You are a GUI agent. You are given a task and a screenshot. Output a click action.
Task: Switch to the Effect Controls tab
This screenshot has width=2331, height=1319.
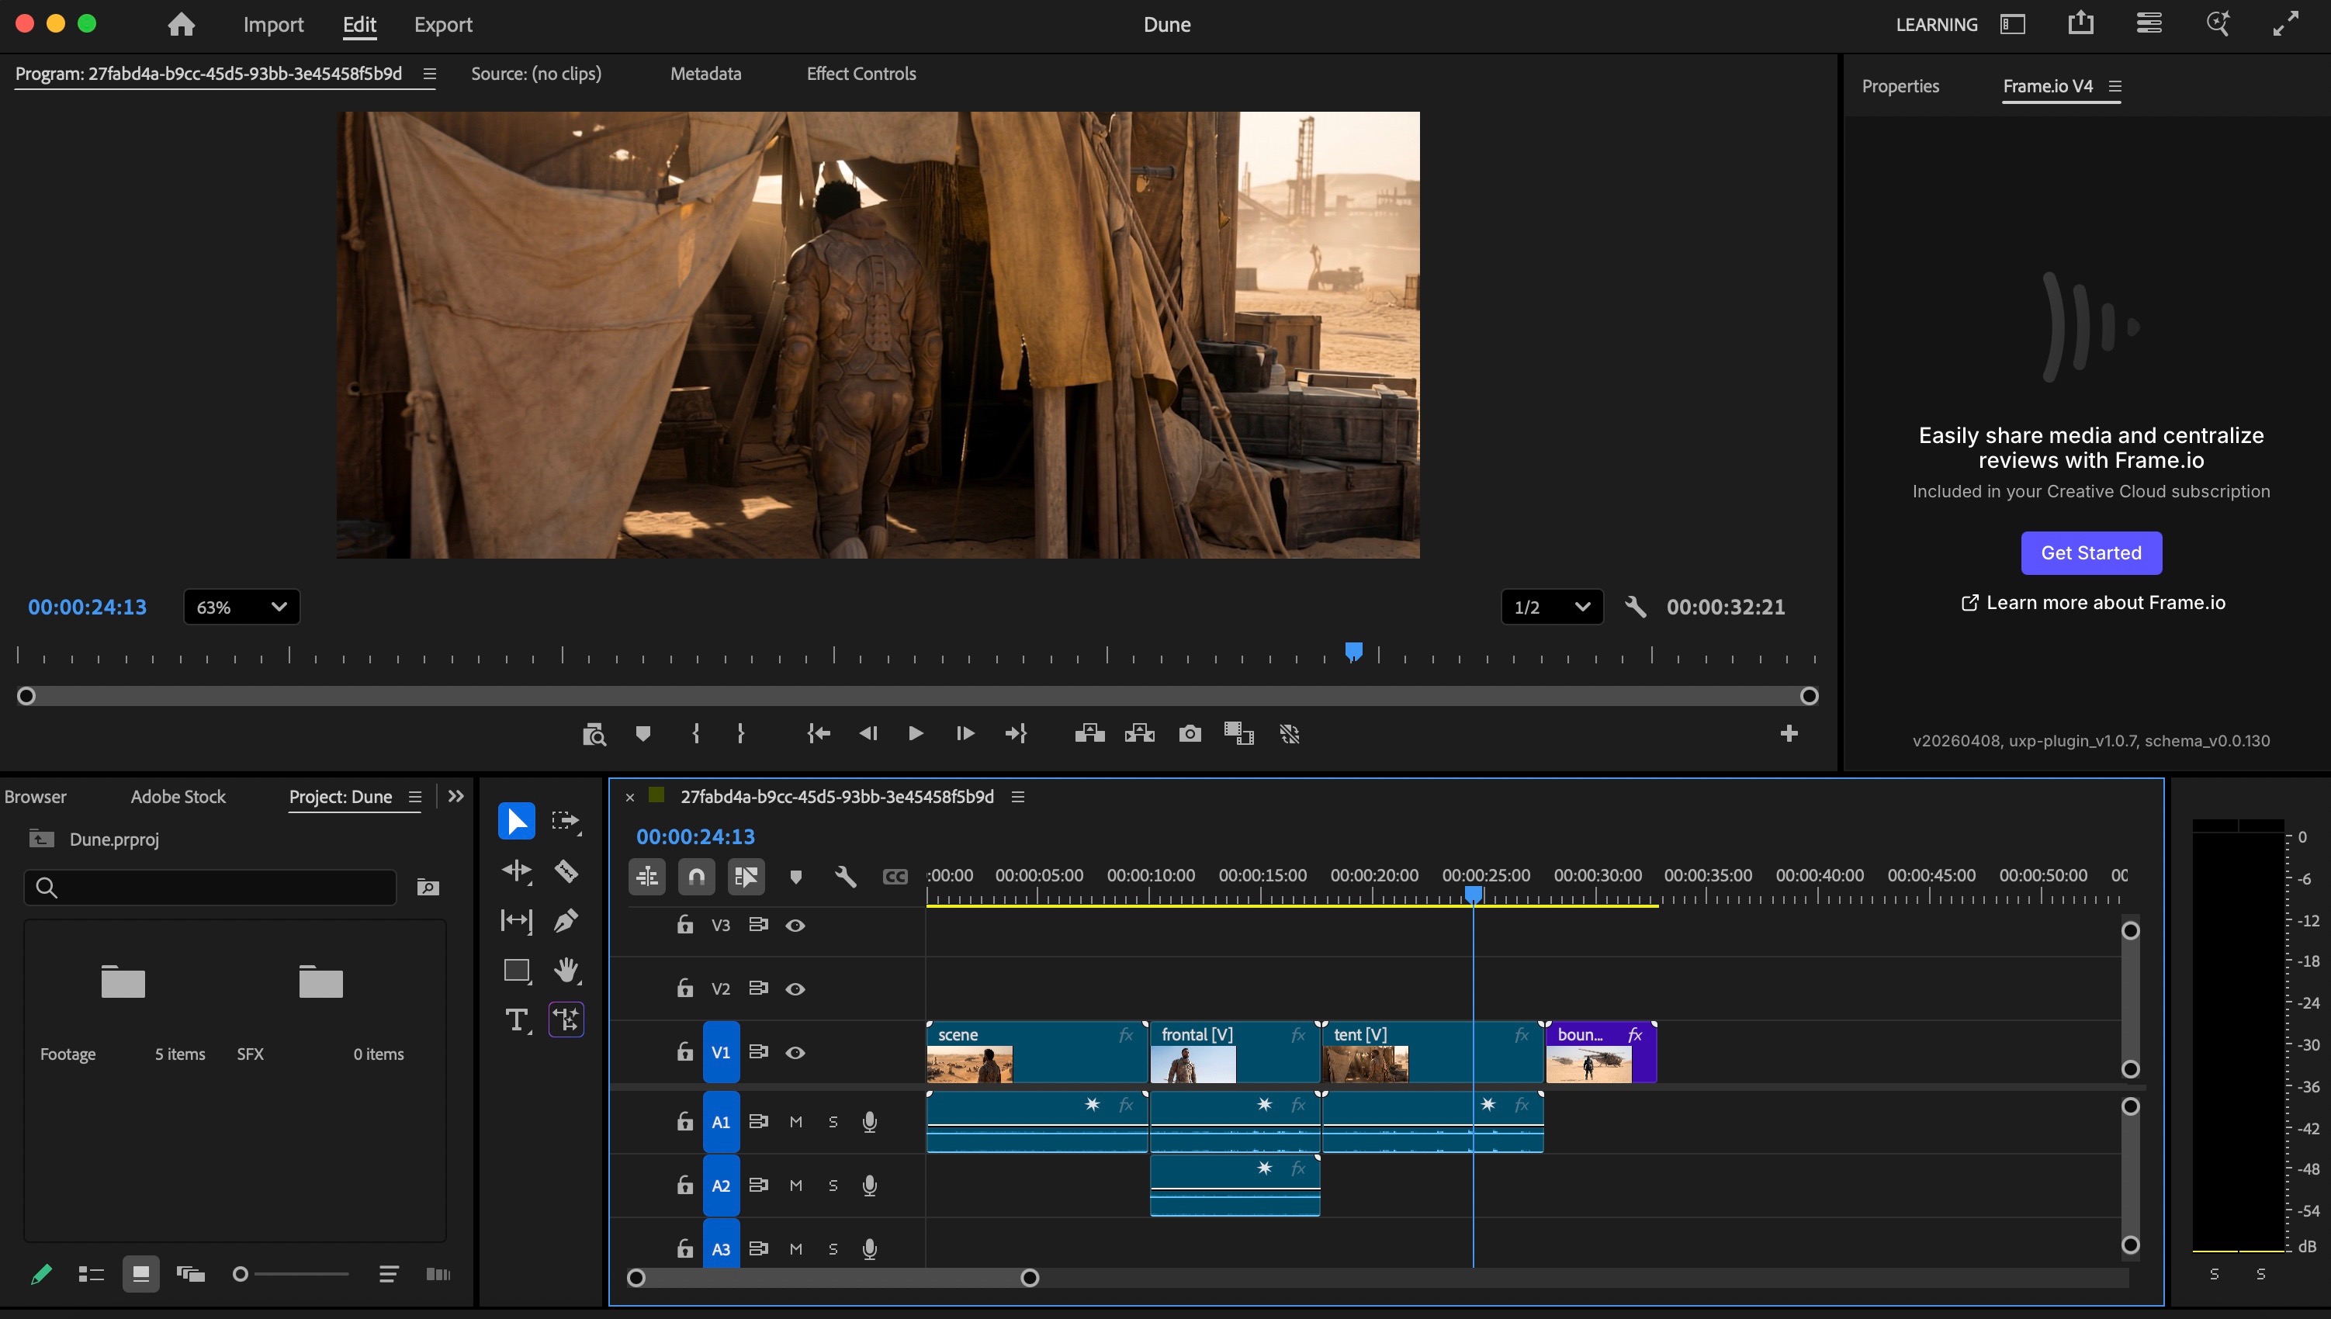pos(861,74)
